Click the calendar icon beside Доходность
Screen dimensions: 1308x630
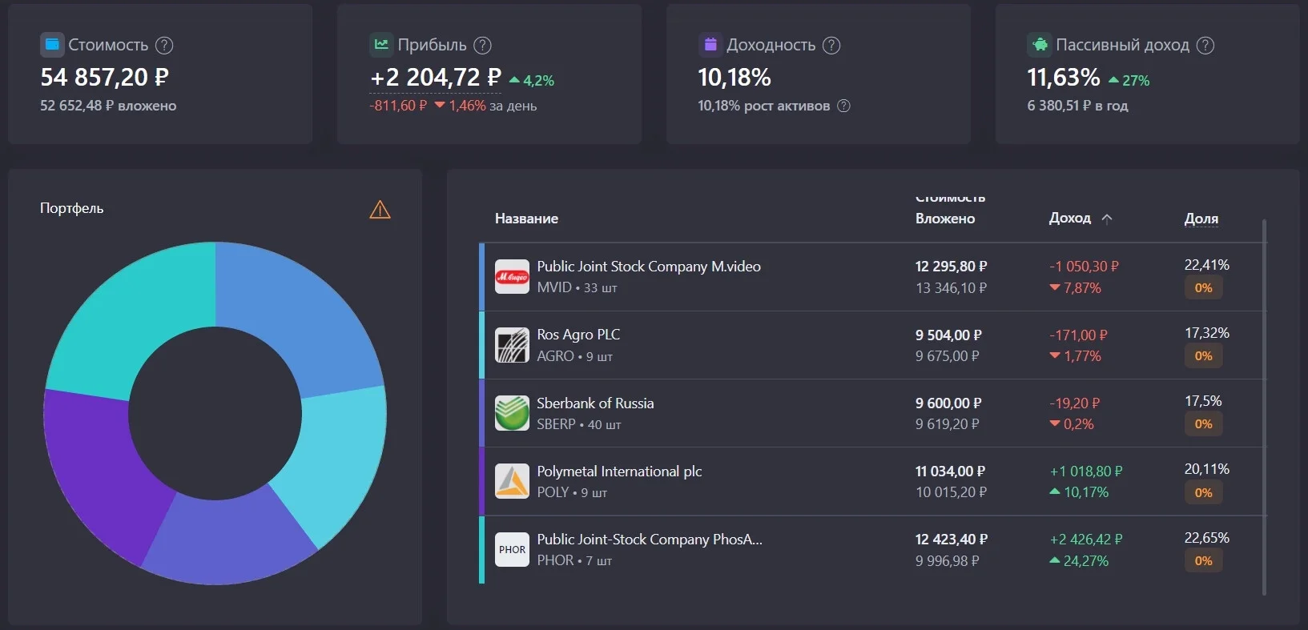coord(710,45)
